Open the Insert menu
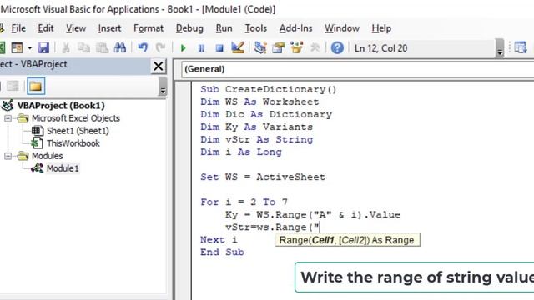This screenshot has height=300, width=534. coord(109,28)
